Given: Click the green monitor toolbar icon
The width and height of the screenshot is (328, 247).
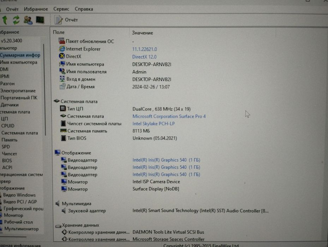Looking at the screenshot, I should click(40, 20).
